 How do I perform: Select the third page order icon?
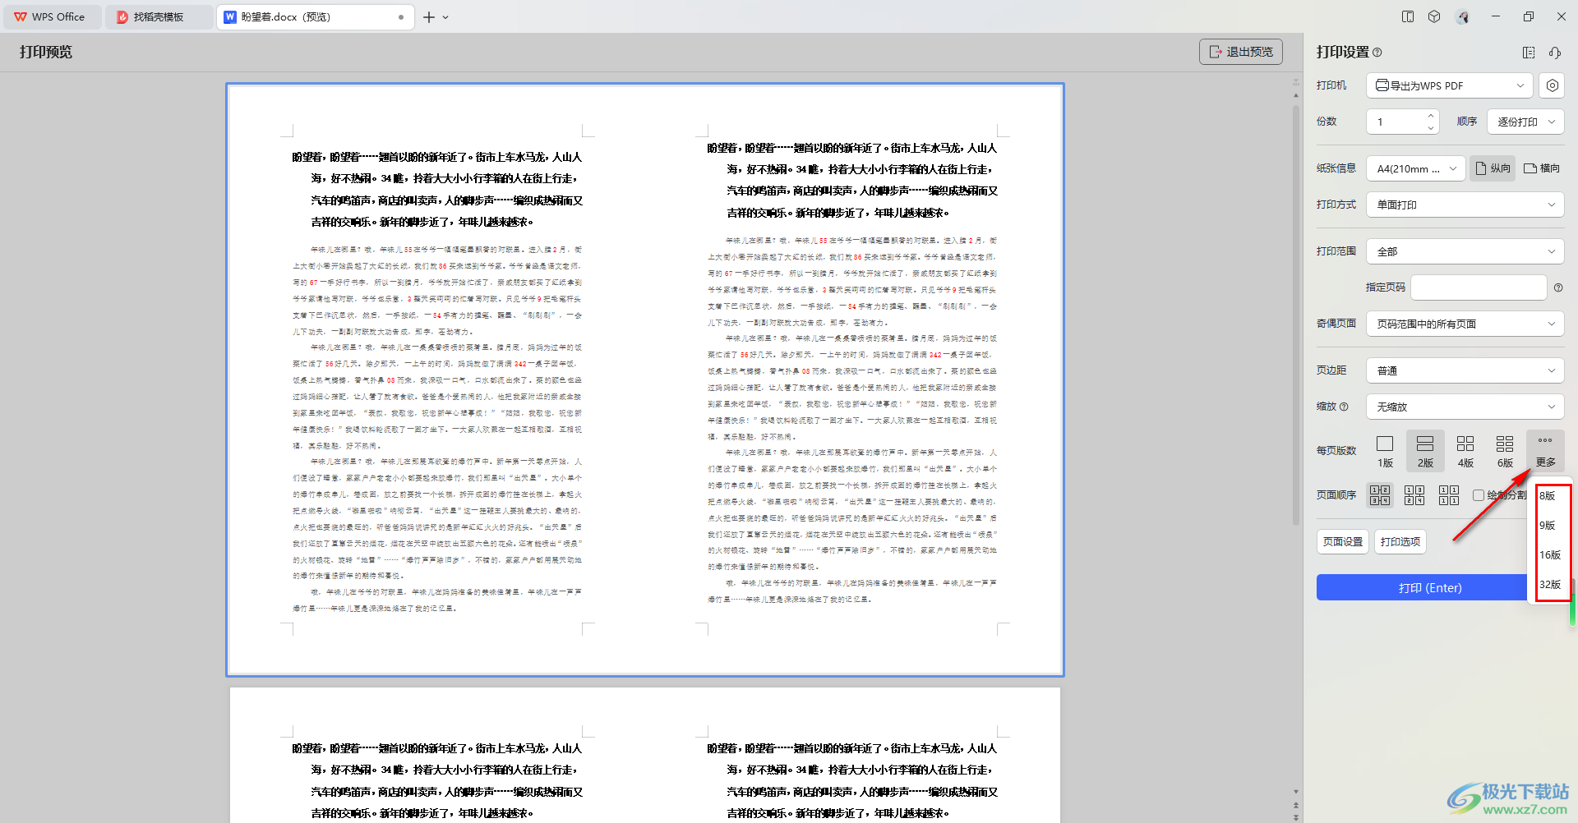tap(1448, 495)
